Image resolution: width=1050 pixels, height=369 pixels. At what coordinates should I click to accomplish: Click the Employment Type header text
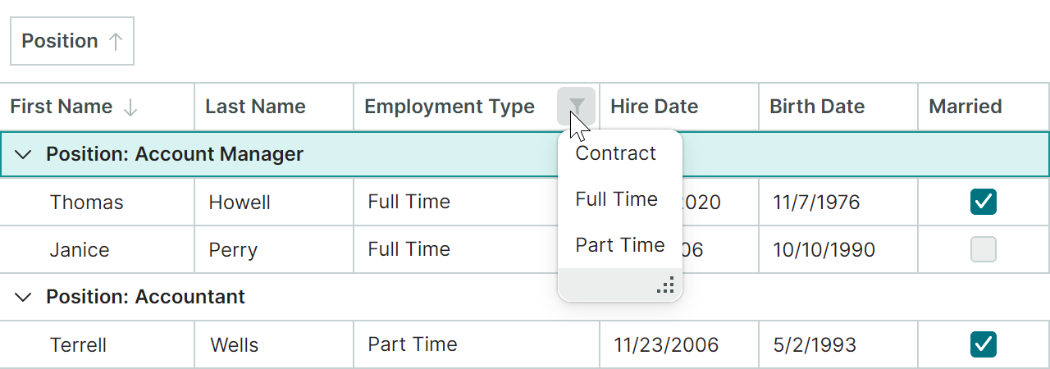tap(449, 107)
